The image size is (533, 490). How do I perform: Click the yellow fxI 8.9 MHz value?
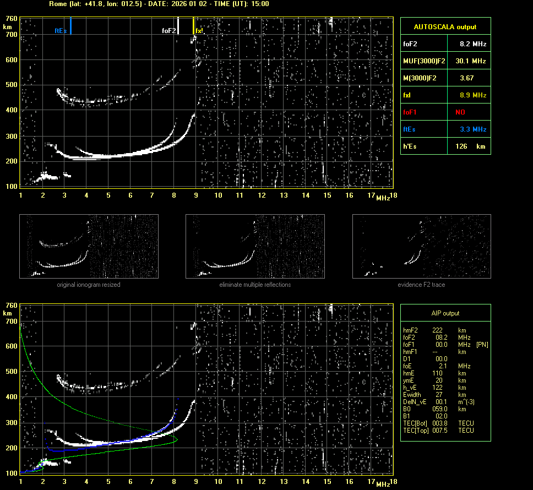click(473, 95)
